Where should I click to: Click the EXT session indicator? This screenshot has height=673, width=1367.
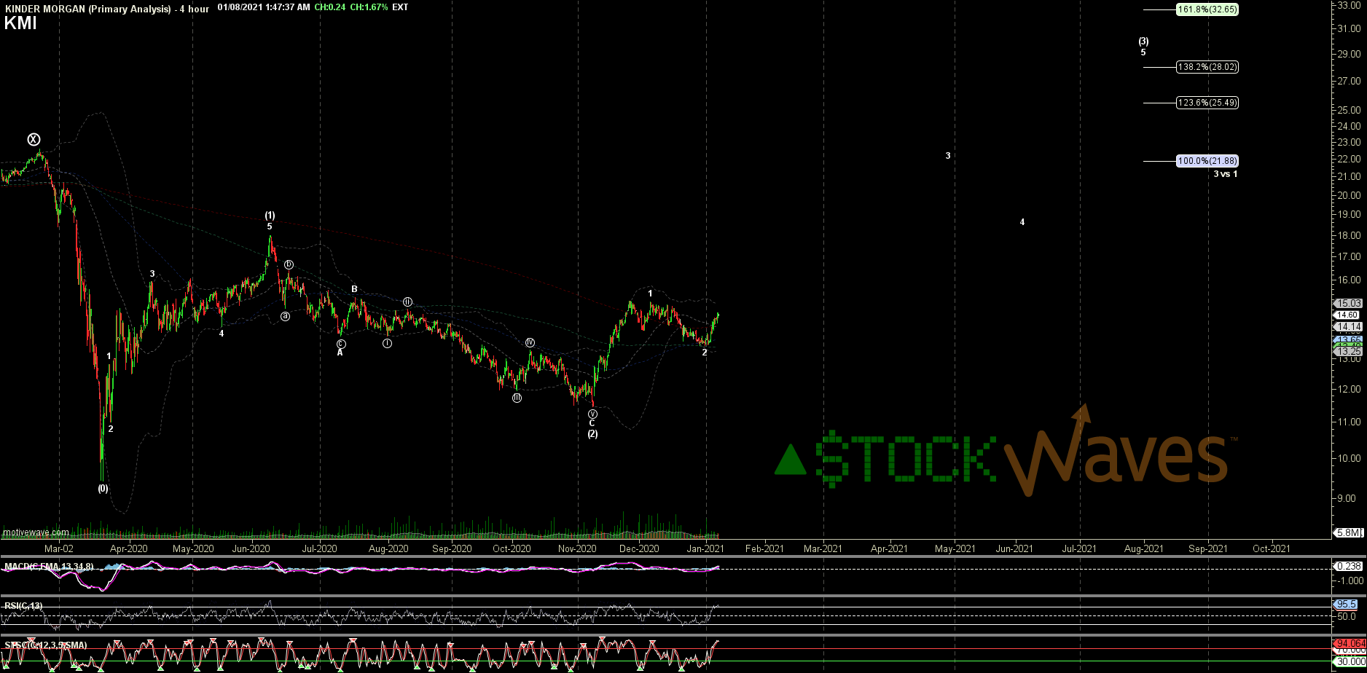[400, 7]
